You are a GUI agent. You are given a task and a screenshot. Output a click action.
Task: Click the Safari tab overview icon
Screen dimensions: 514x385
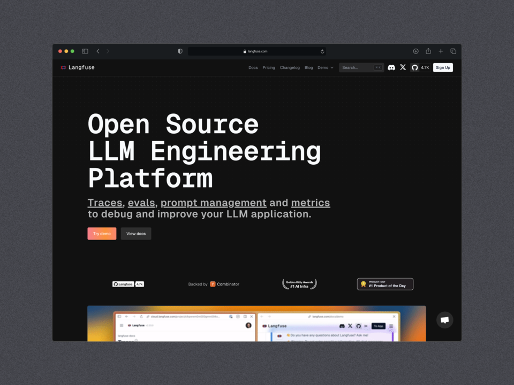coord(453,51)
